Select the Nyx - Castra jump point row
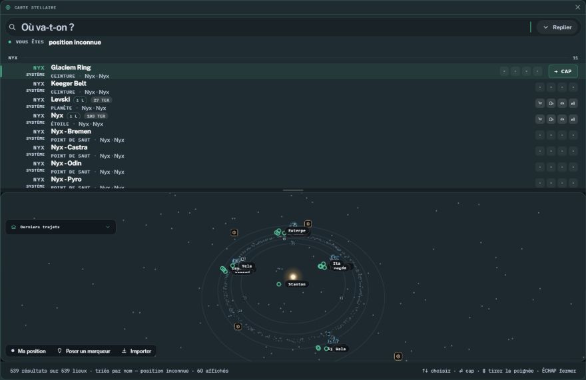The image size is (586, 380). coord(293,151)
